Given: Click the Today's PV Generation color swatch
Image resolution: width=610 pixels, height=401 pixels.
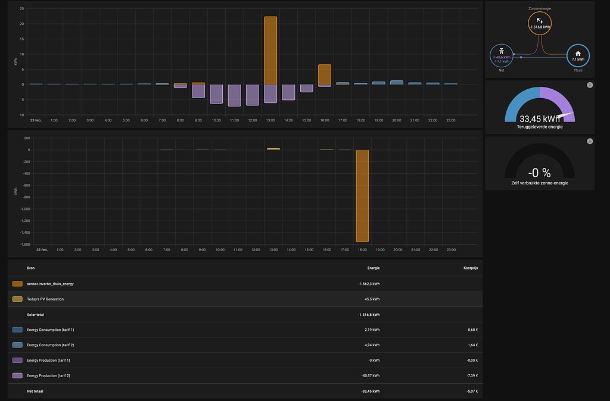Looking at the screenshot, I should pos(17,299).
